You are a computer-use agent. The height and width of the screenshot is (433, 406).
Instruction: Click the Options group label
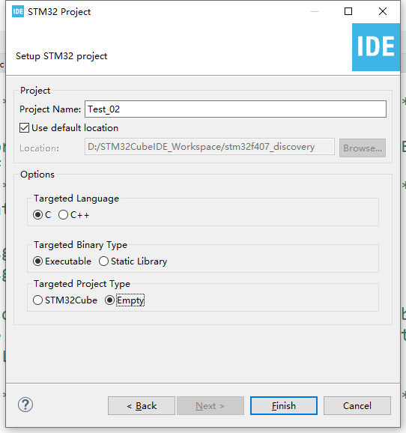pyautogui.click(x=37, y=175)
